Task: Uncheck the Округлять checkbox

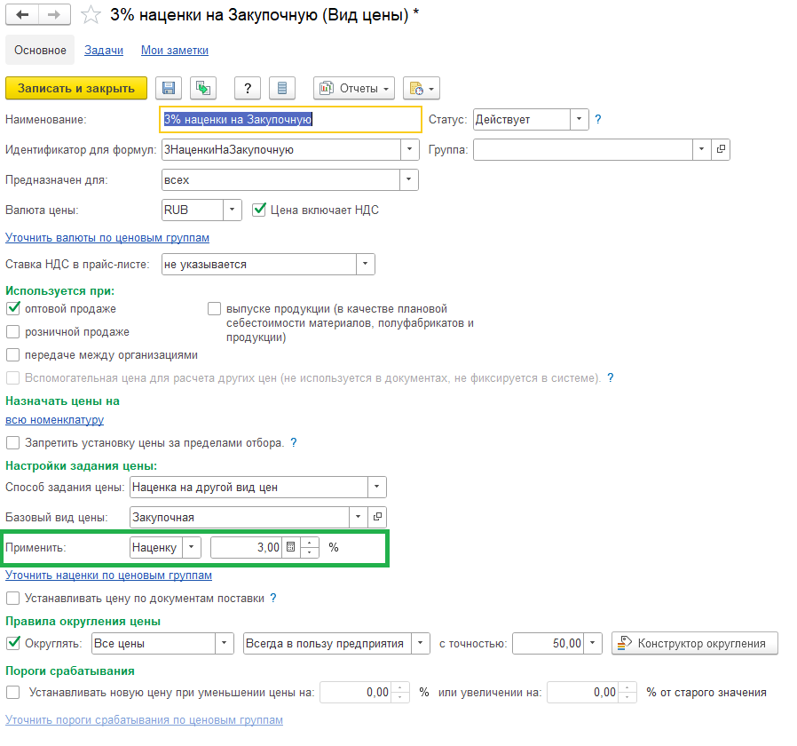Action: [13, 643]
